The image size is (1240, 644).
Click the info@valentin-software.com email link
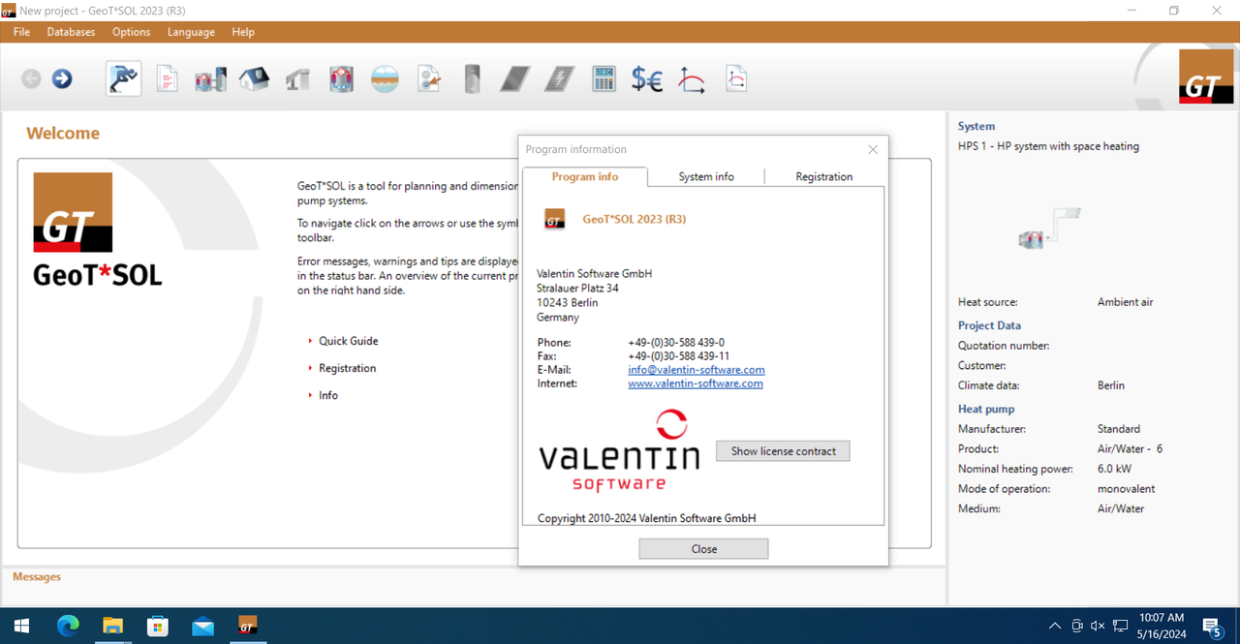[x=697, y=370]
